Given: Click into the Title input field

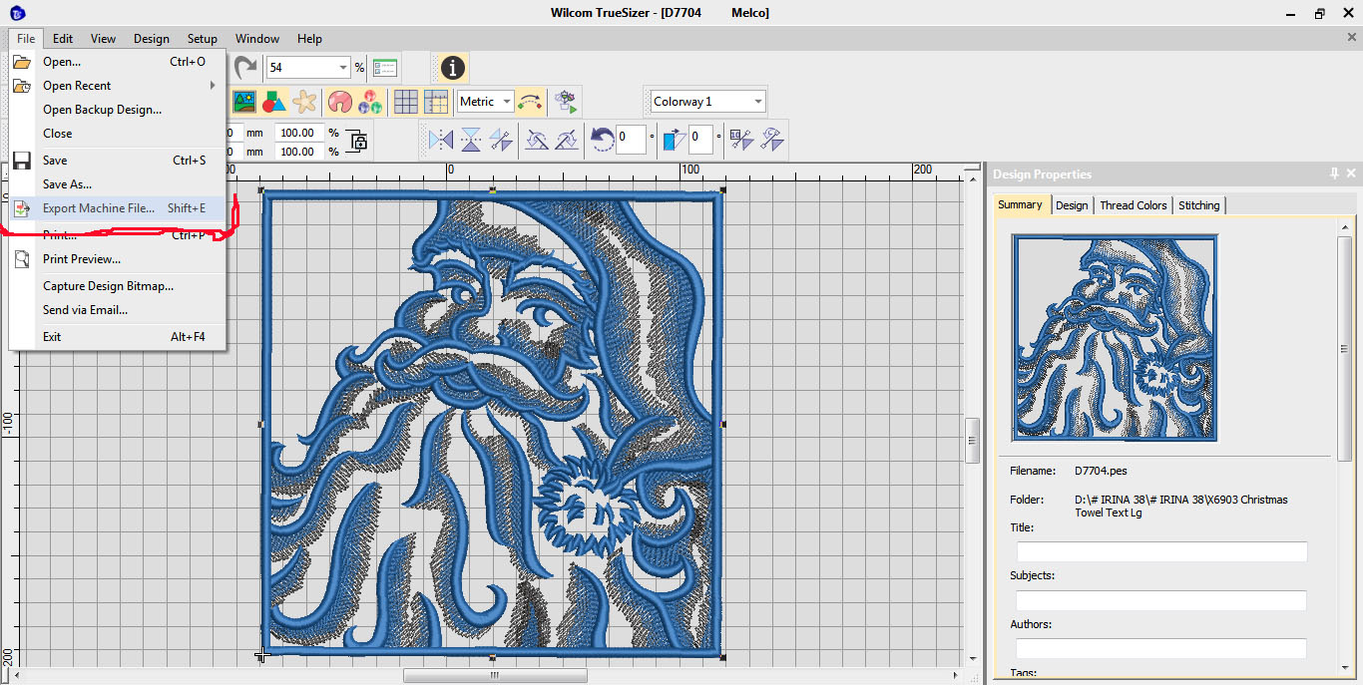Looking at the screenshot, I should [1160, 551].
